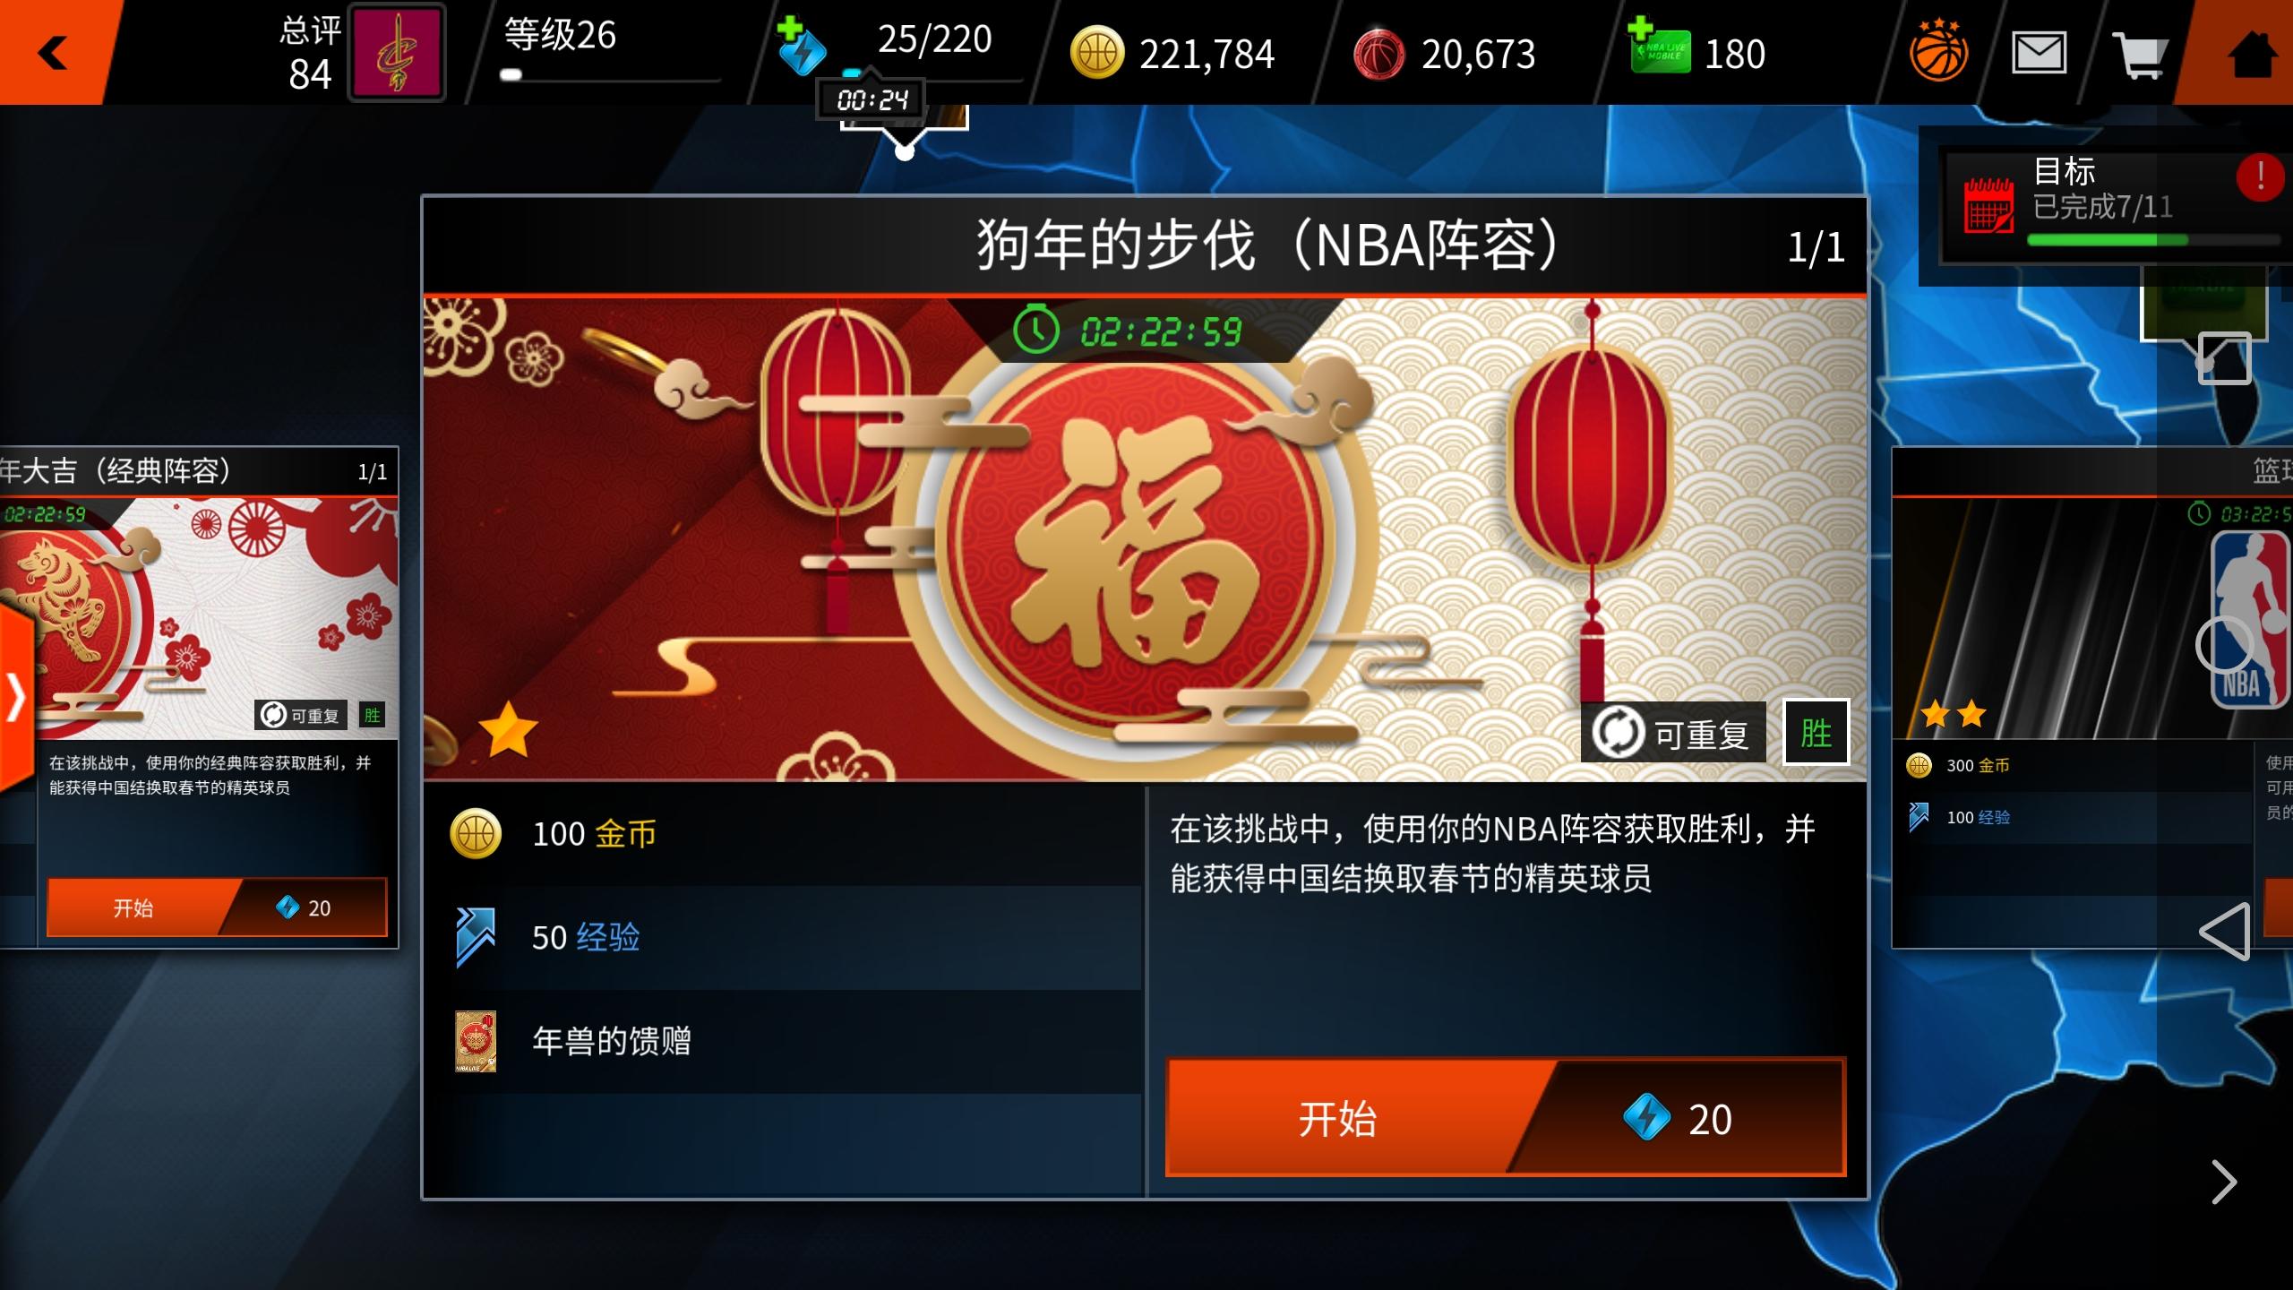Go to the home screen icon
The height and width of the screenshot is (1290, 2293).
pyautogui.click(x=2250, y=54)
